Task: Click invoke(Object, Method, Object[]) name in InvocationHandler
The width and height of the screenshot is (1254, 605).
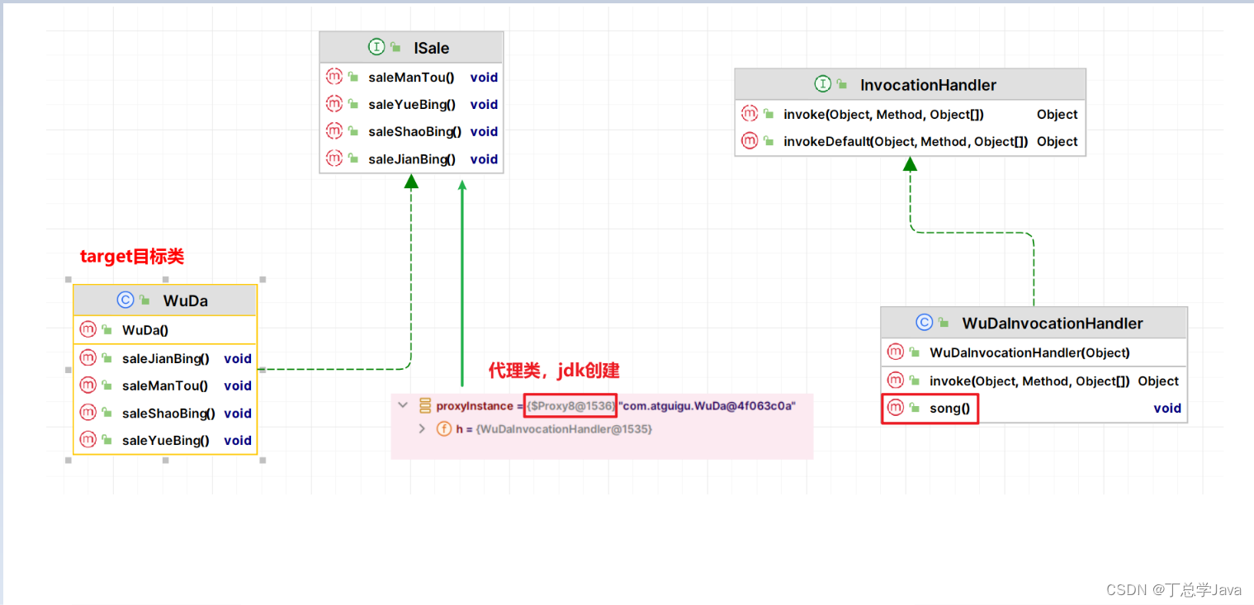Action: tap(883, 115)
